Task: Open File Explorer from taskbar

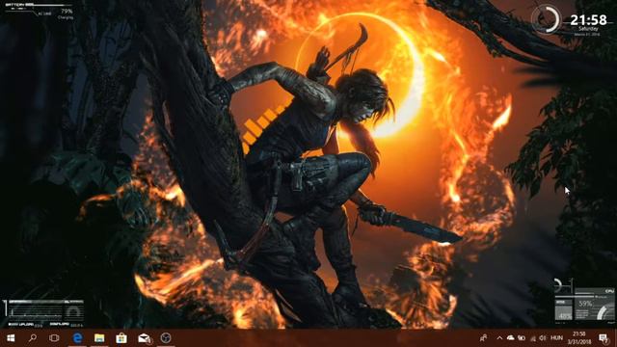Action: click(x=99, y=338)
